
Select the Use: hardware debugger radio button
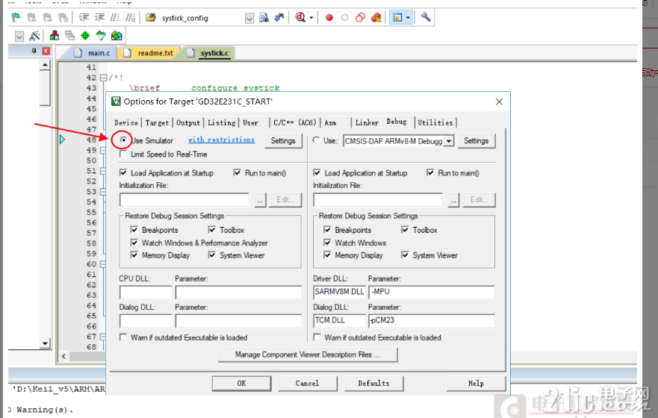316,140
